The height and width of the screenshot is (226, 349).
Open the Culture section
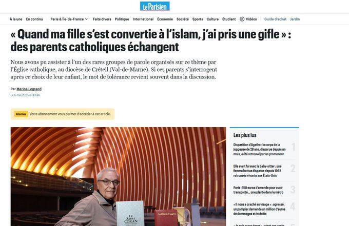tap(212, 19)
